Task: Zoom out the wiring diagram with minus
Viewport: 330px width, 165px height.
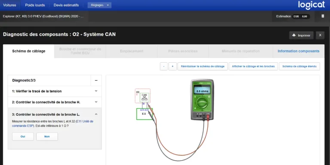Action: click(164, 66)
